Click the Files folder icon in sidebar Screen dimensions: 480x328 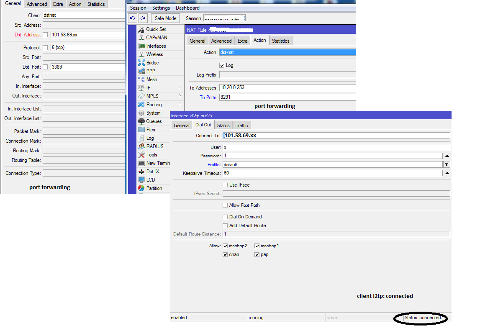[x=141, y=130]
